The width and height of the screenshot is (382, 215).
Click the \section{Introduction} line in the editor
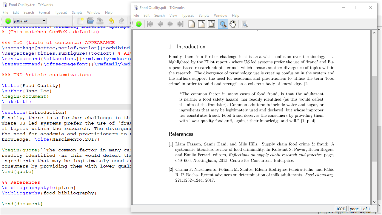(34, 113)
